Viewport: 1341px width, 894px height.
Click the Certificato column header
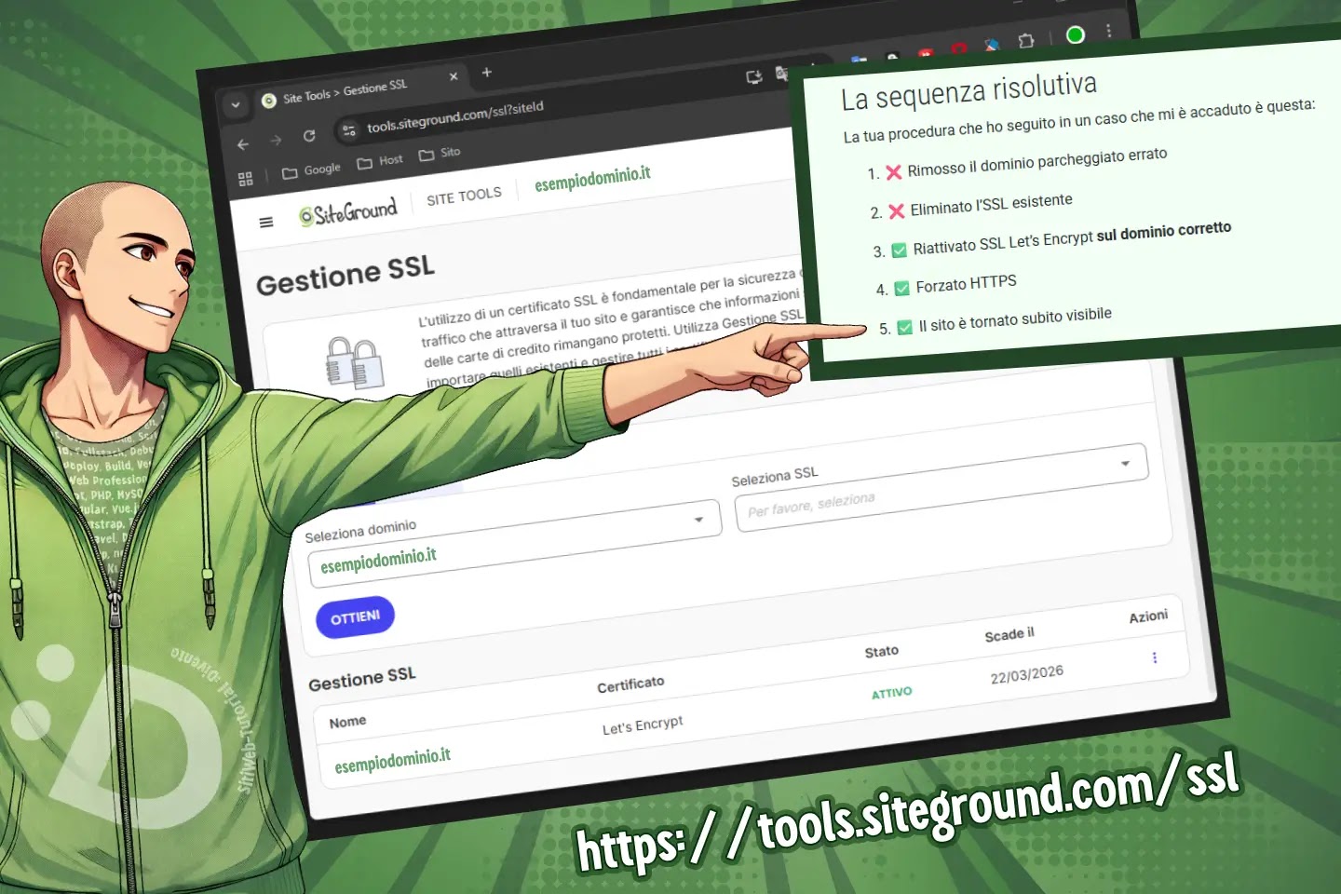(x=630, y=684)
